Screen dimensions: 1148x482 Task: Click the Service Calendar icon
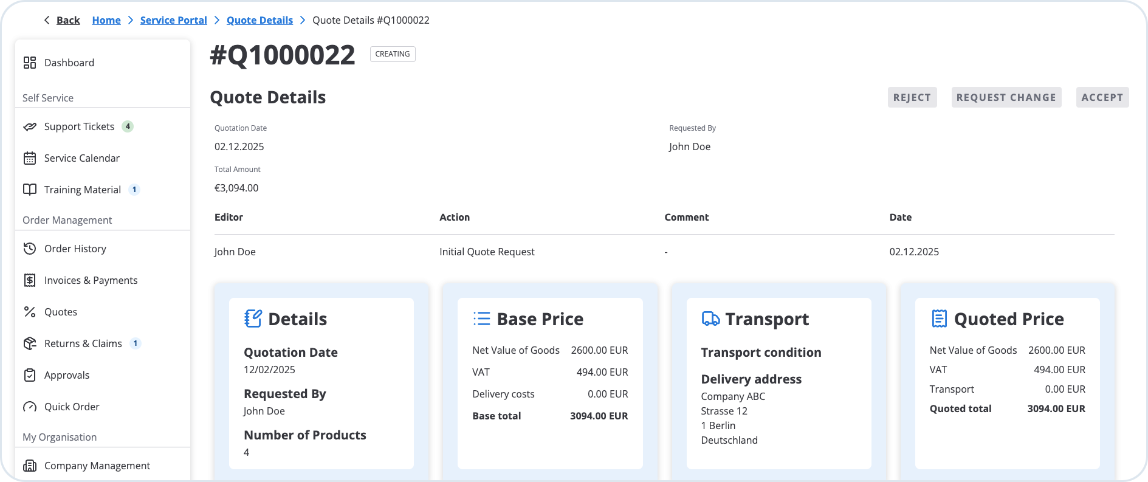pyautogui.click(x=30, y=158)
